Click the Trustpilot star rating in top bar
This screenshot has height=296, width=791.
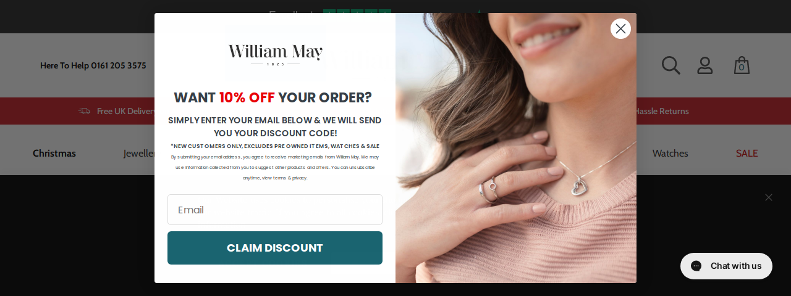[x=357, y=12]
